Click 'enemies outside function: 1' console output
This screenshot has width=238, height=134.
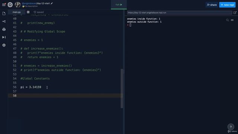click(144, 22)
